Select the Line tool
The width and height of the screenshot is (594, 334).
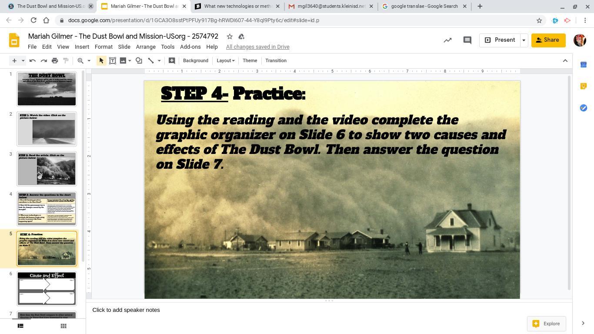pyautogui.click(x=151, y=60)
